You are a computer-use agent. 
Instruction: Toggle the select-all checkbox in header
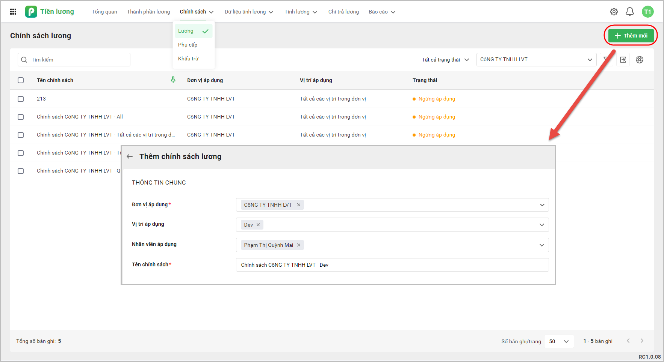click(21, 80)
